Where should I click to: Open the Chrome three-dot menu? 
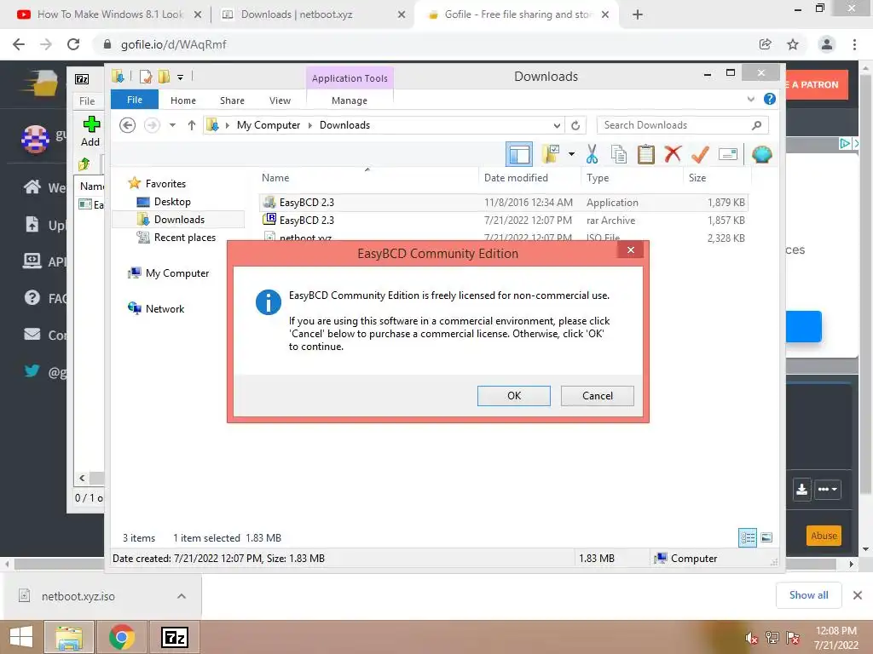854,44
